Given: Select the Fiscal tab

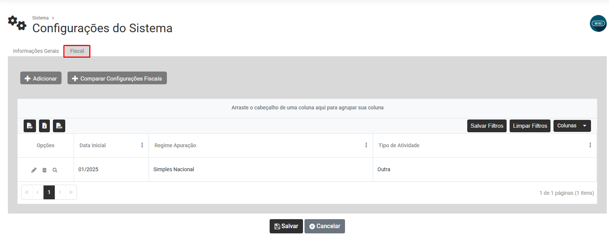Looking at the screenshot, I should (77, 51).
